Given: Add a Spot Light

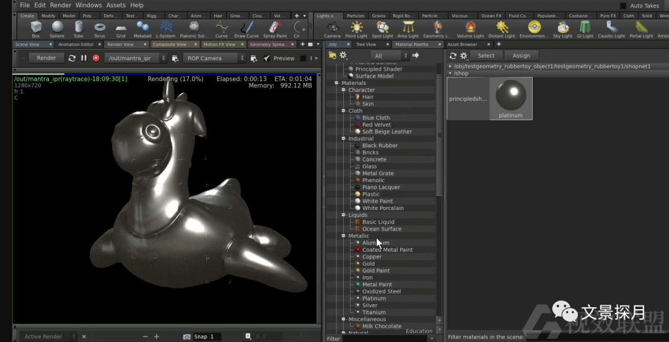Looking at the screenshot, I should point(382,30).
